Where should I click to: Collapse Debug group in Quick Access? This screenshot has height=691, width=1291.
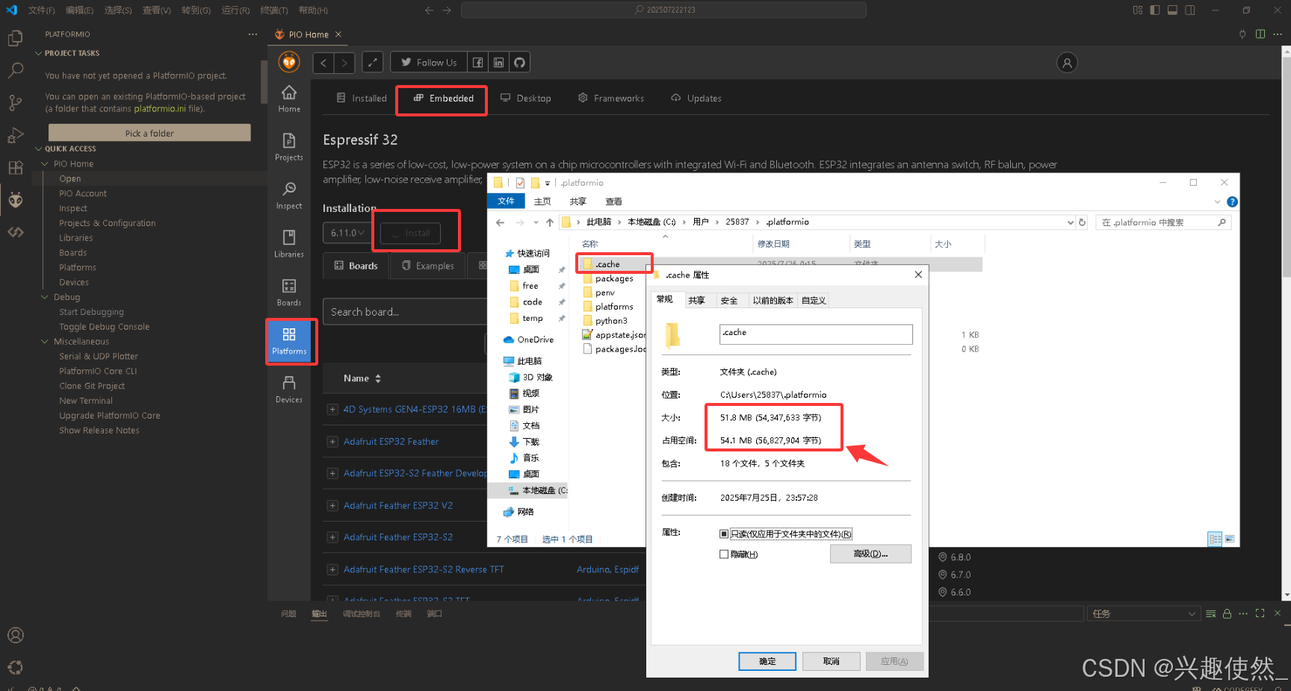45,297
